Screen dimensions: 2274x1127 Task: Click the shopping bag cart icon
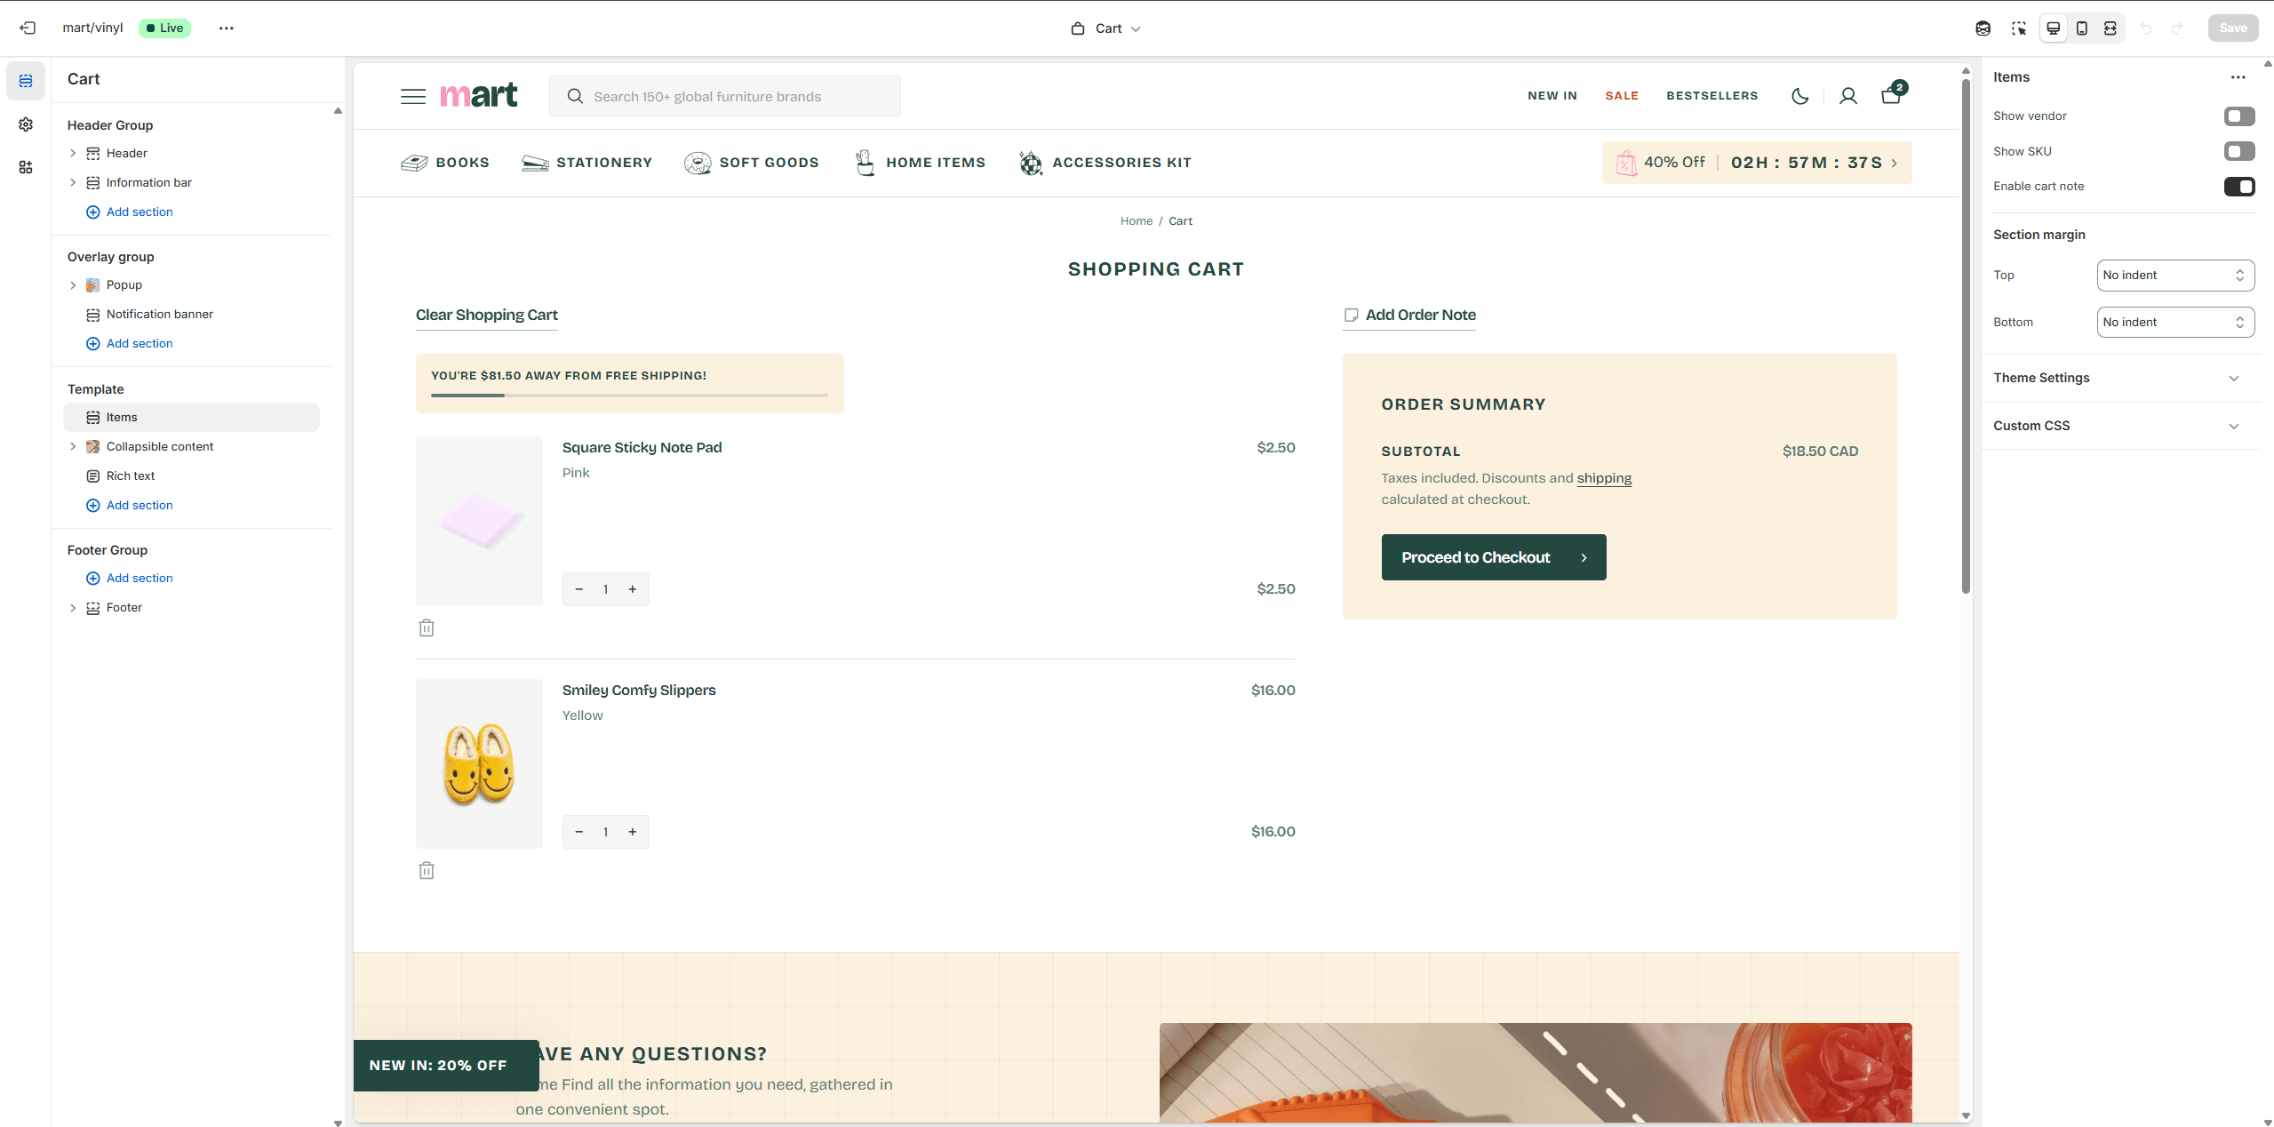(1891, 95)
